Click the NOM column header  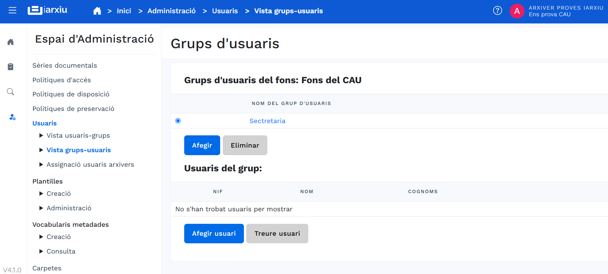click(307, 191)
